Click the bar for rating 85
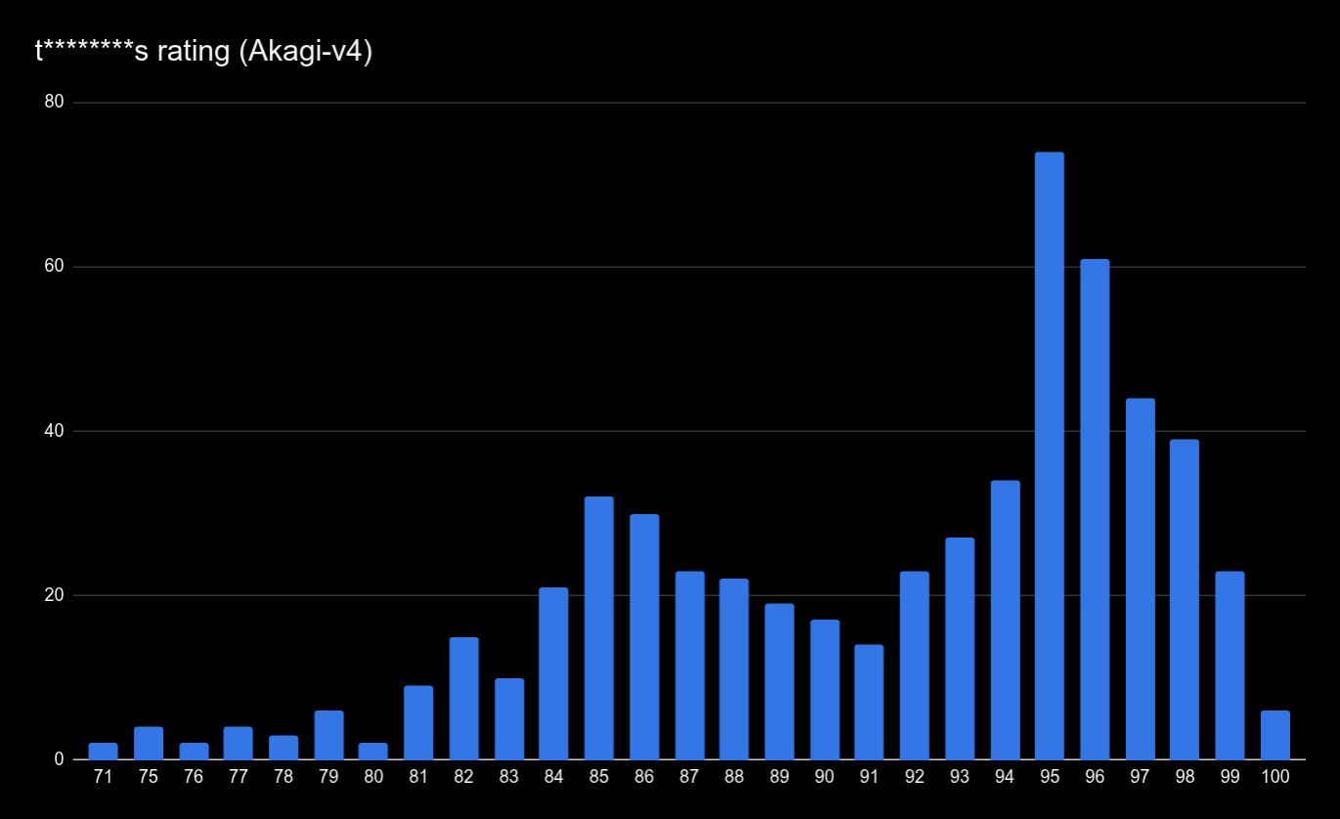Screen dimensions: 1340x819 coord(599,628)
